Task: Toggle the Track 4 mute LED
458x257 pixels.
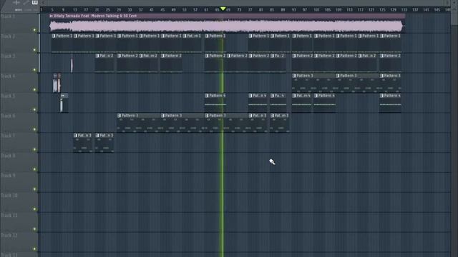Action: point(34,89)
